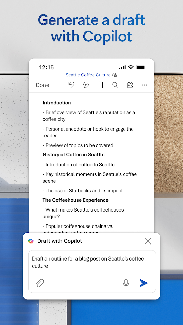Tap the Wi-Fi status icon

pos(131,67)
